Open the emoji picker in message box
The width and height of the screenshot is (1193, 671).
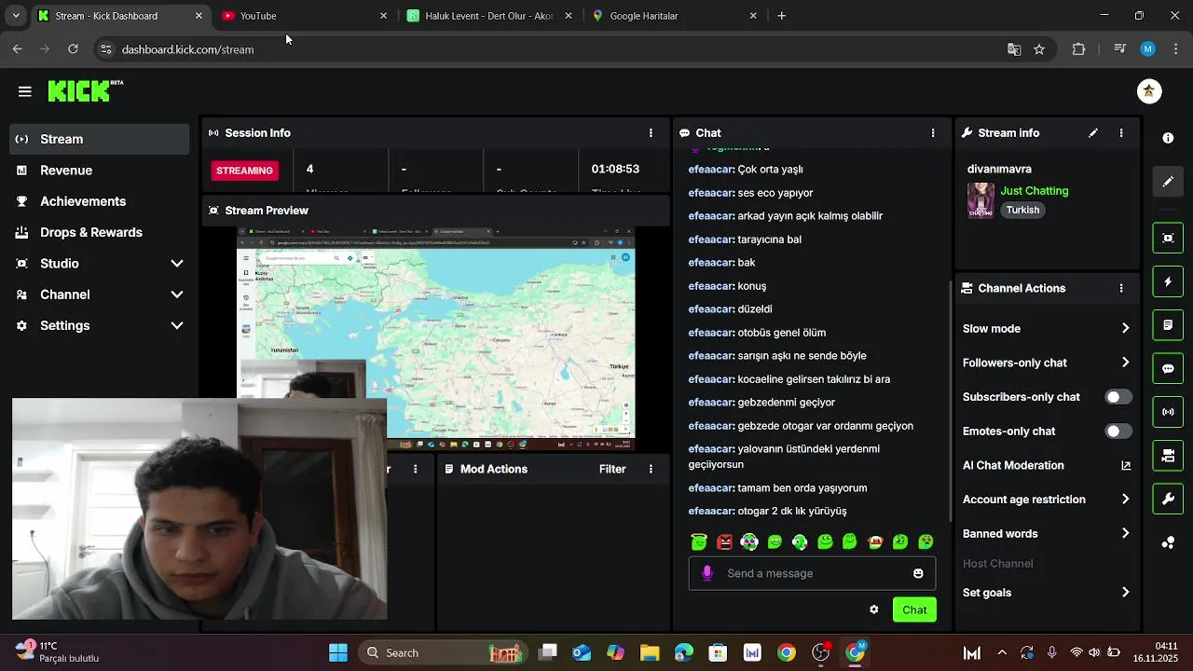[918, 573]
